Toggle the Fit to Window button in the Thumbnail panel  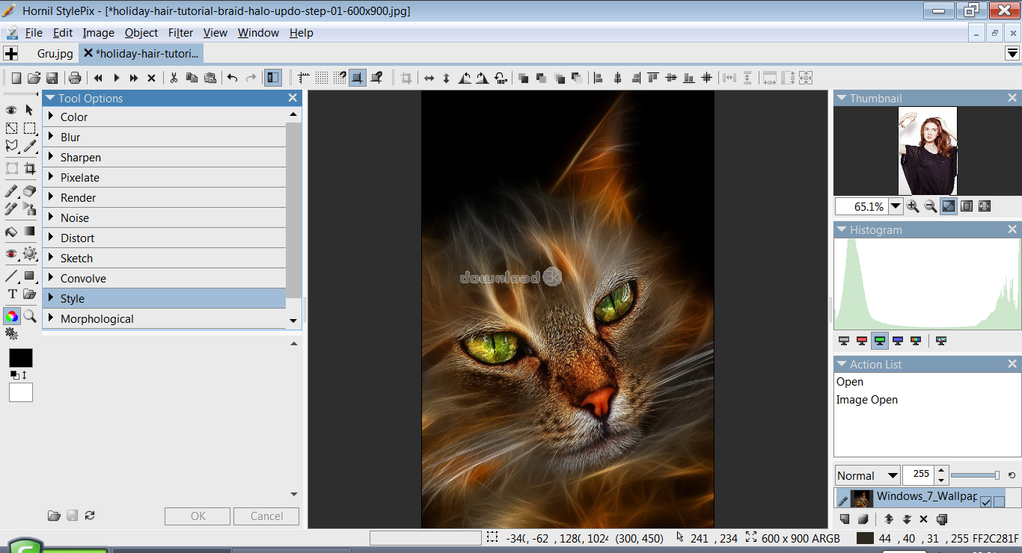click(x=949, y=206)
